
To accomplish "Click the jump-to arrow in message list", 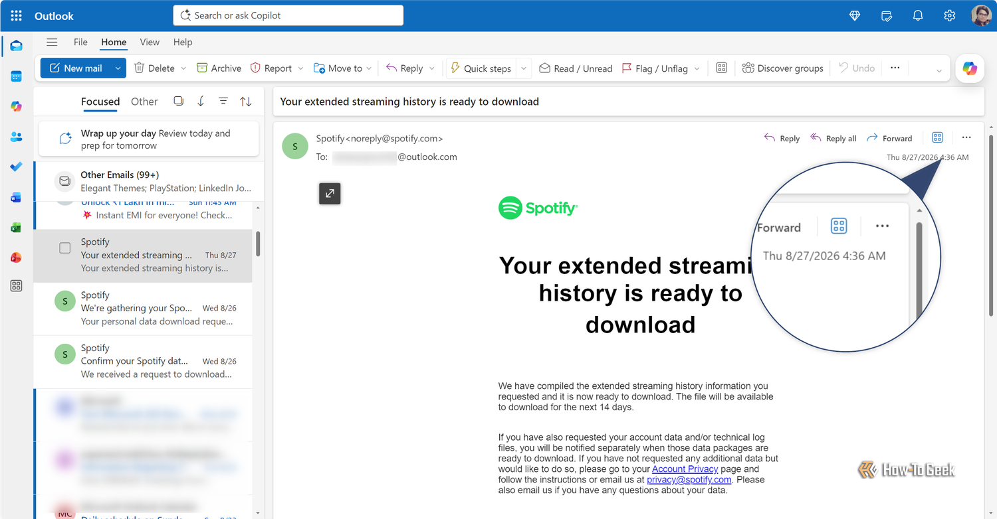I will tap(201, 101).
